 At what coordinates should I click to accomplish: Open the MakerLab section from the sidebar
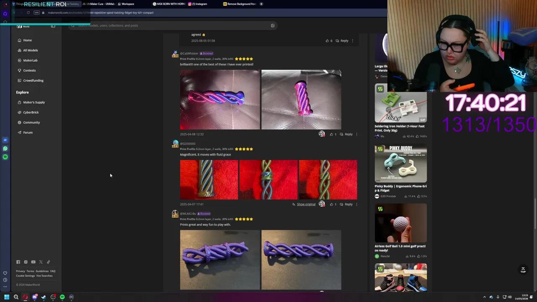tap(30, 60)
